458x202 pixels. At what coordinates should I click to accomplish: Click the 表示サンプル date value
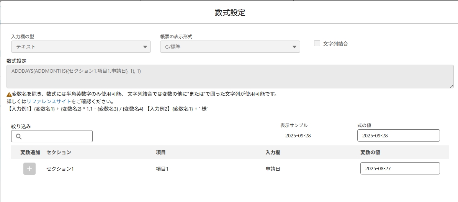[298, 135]
